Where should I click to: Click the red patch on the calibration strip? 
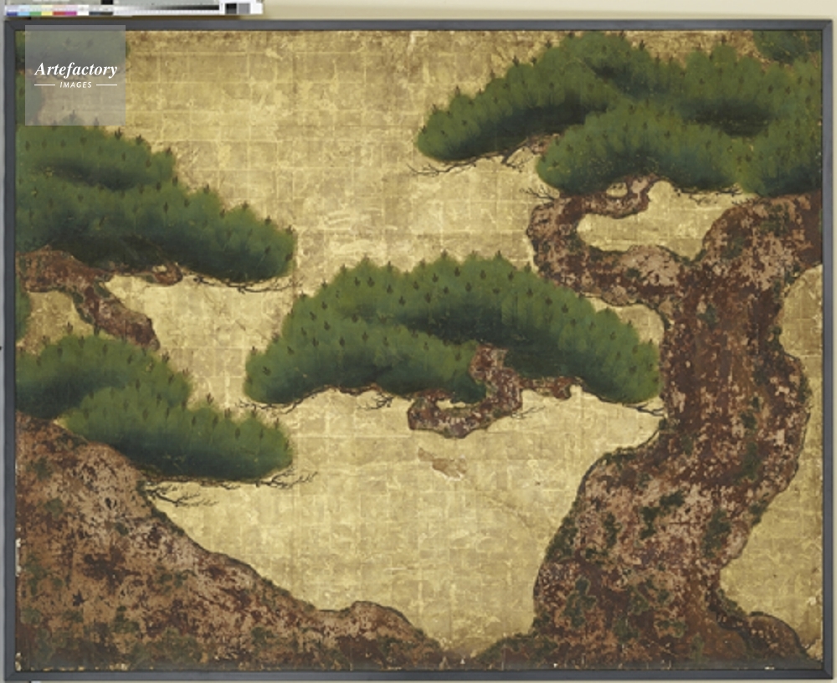click(59, 13)
